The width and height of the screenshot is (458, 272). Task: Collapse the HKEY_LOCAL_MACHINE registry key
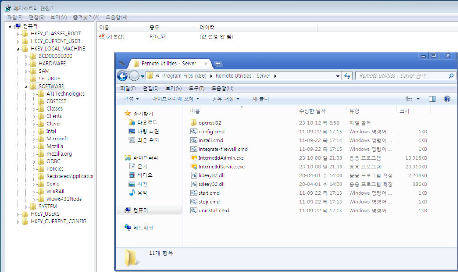[x=18, y=49]
